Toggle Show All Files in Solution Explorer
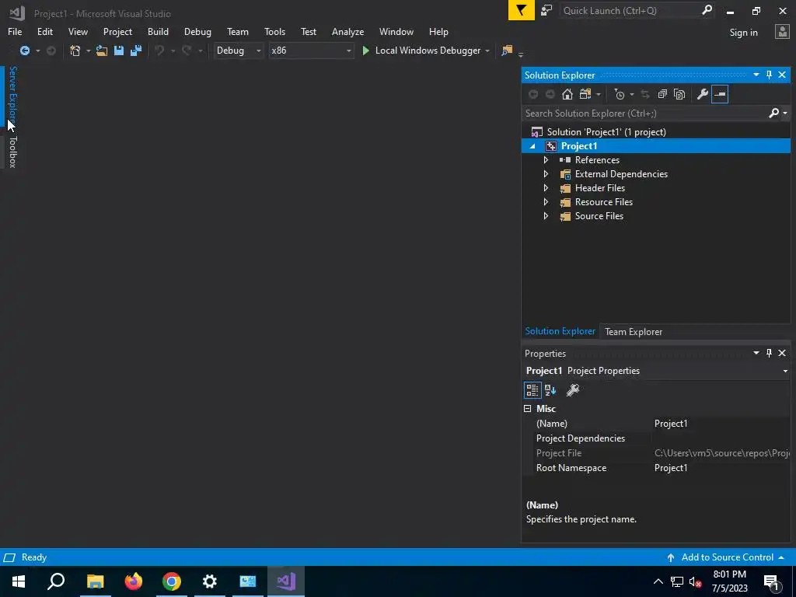 [x=679, y=94]
